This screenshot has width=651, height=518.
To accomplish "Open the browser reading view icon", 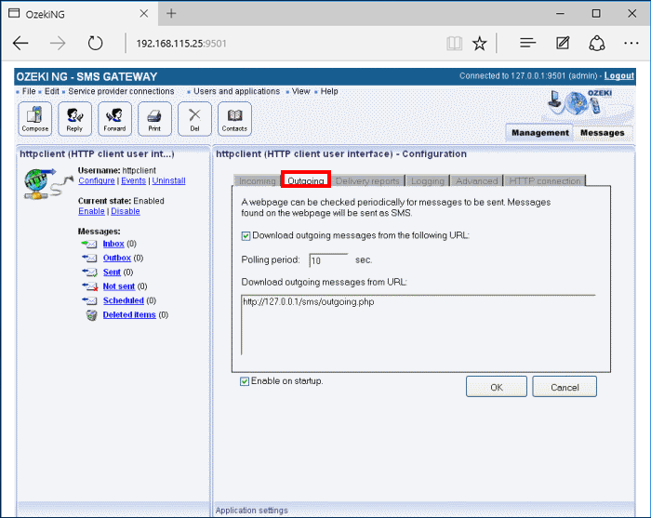I will click(x=454, y=43).
